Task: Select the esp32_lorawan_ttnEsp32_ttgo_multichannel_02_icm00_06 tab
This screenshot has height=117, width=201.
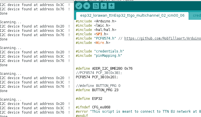Action: (x=132, y=15)
